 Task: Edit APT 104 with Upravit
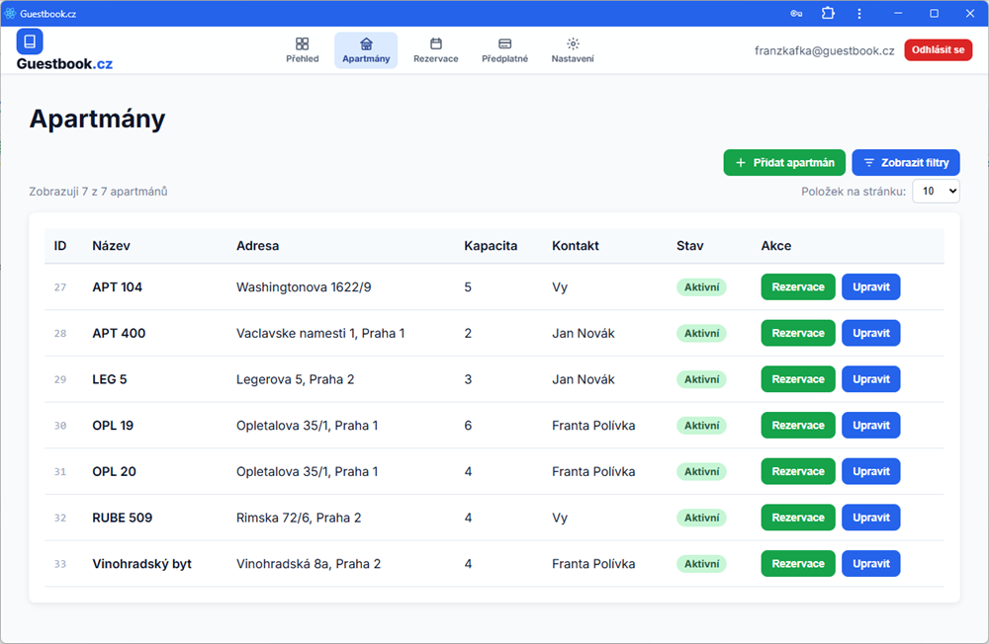[x=871, y=286]
